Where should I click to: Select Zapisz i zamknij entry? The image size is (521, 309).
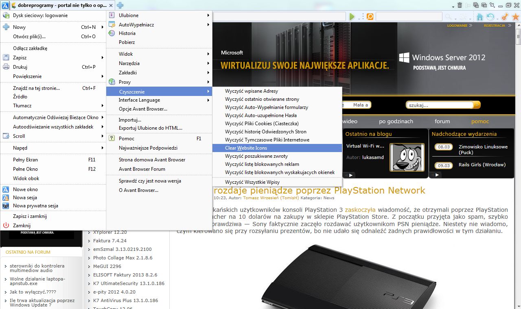[53, 216]
